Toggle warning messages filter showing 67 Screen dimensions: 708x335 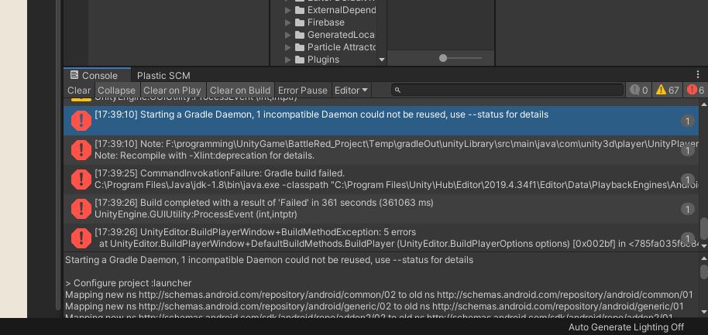668,91
